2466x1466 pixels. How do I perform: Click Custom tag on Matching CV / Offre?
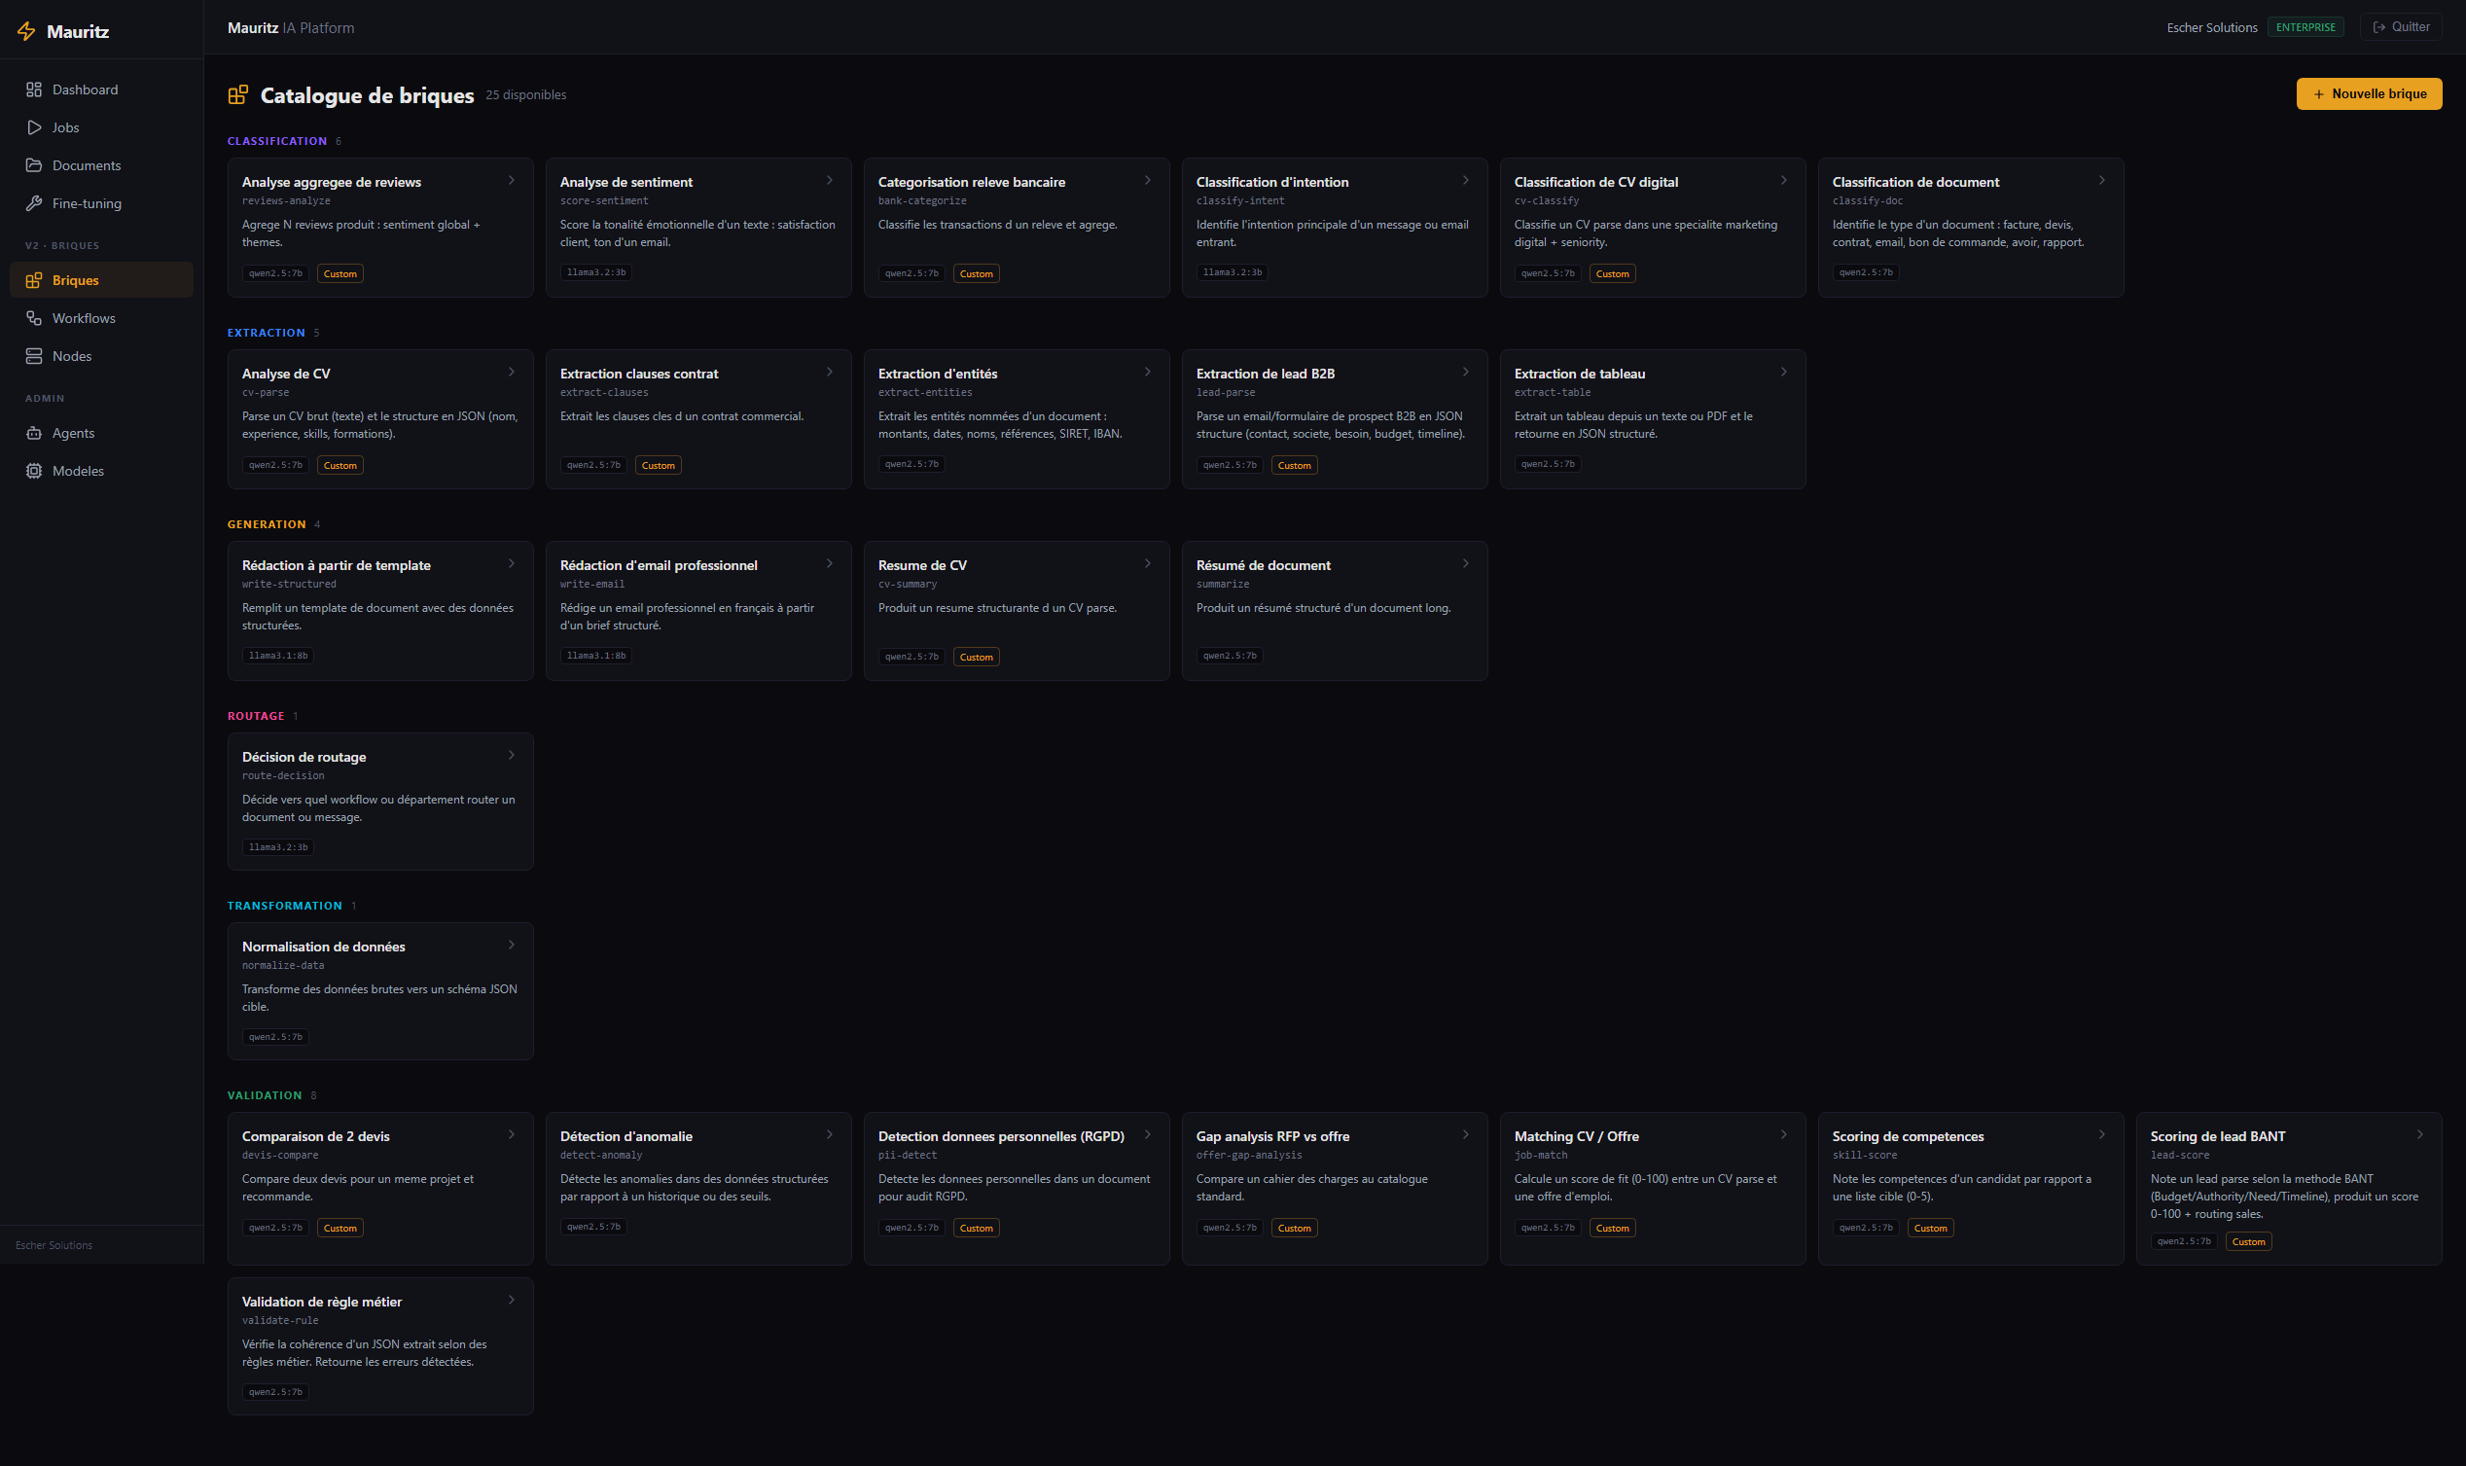pyautogui.click(x=1612, y=1228)
